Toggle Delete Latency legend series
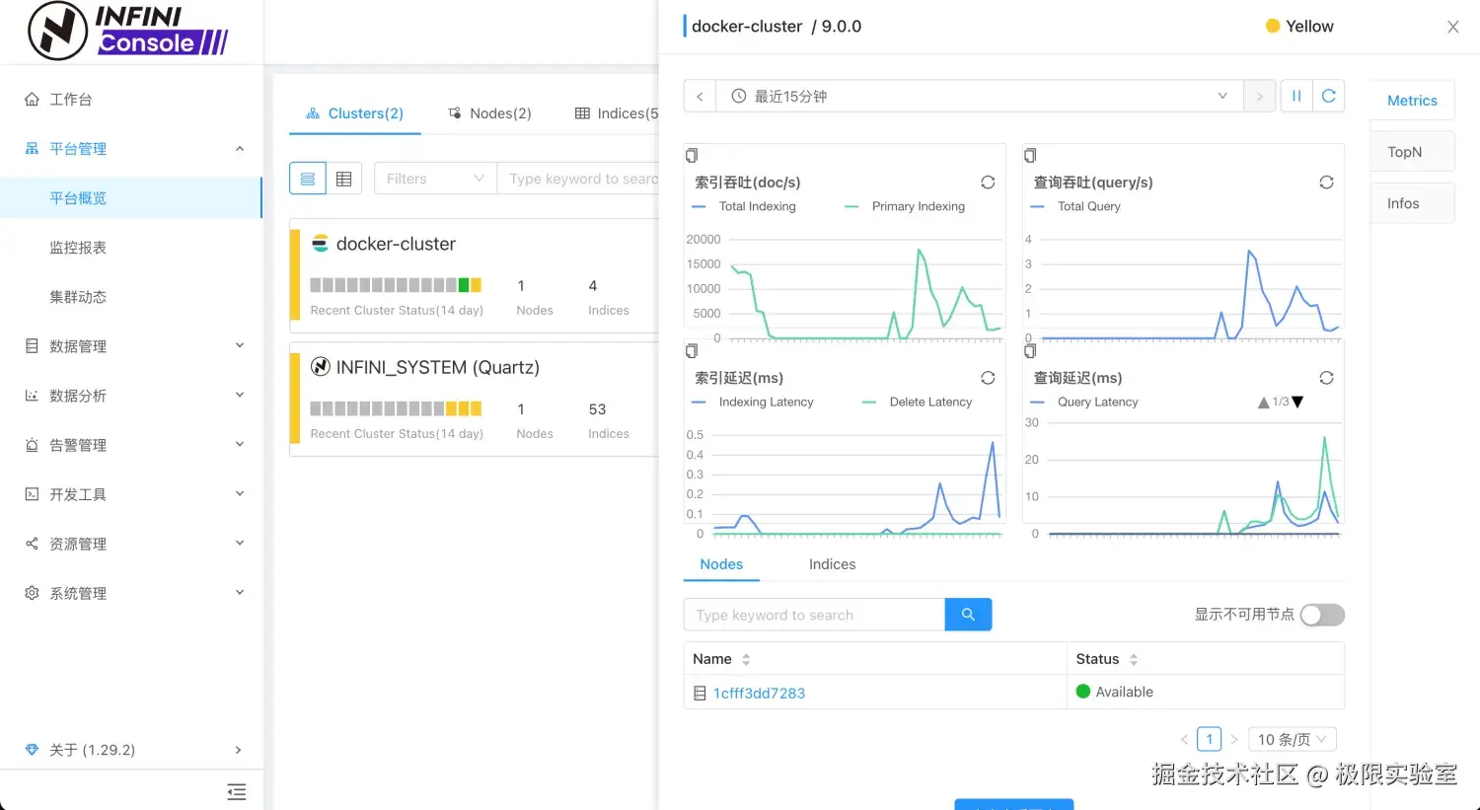The image size is (1480, 810). point(918,402)
